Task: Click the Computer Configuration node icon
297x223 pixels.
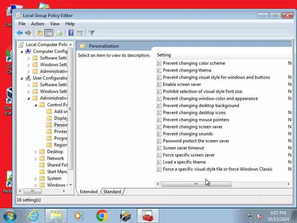Action: (x=29, y=51)
